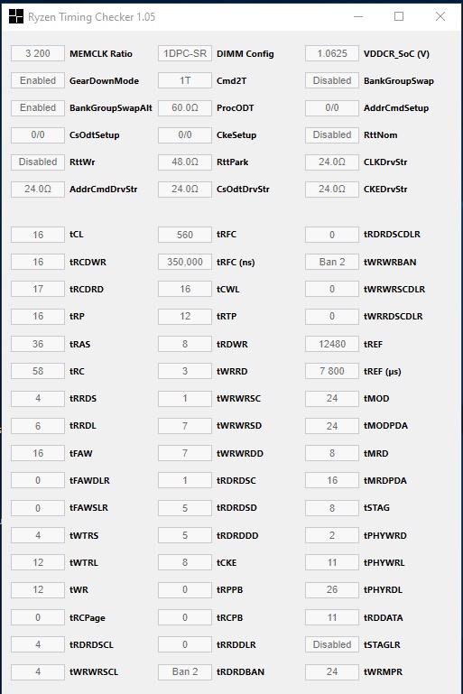The height and width of the screenshot is (694, 463).
Task: Click the tCWL value field
Action: (185, 289)
